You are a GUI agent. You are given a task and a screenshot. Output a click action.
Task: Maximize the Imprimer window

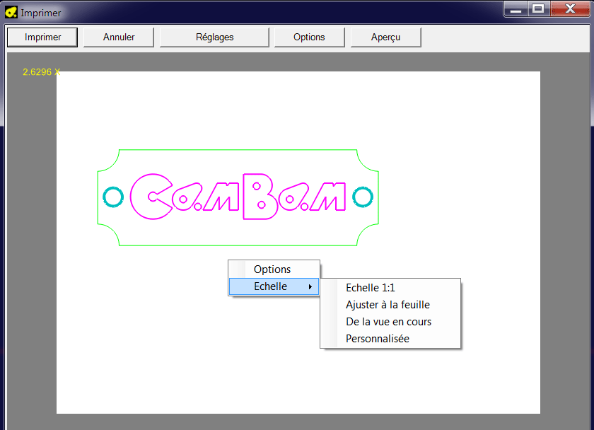click(x=538, y=9)
